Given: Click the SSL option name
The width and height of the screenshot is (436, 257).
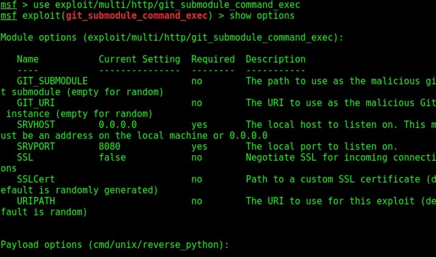Looking at the screenshot, I should [x=25, y=158].
